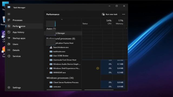Viewport: 173px width, 97px height.
Task: Click the 0.8 MB memory value
Action: pyautogui.click(x=120, y=82)
